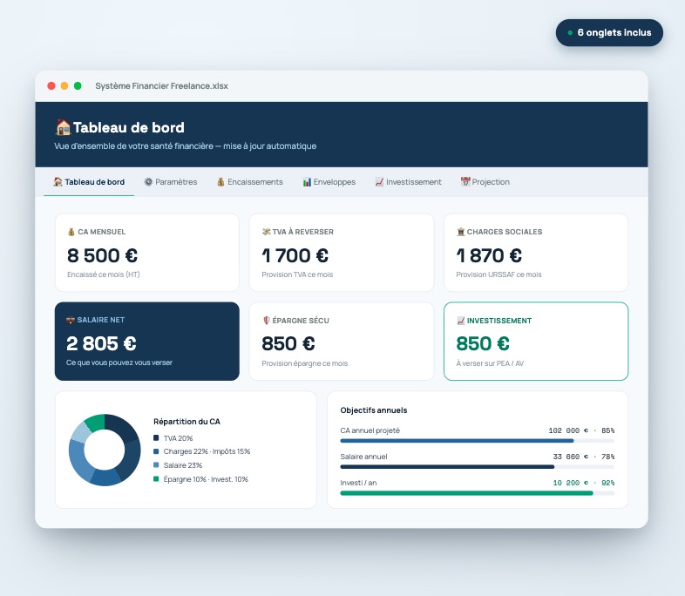This screenshot has height=596, width=685.
Task: Click the yellow minimize window dot
Action: [64, 86]
